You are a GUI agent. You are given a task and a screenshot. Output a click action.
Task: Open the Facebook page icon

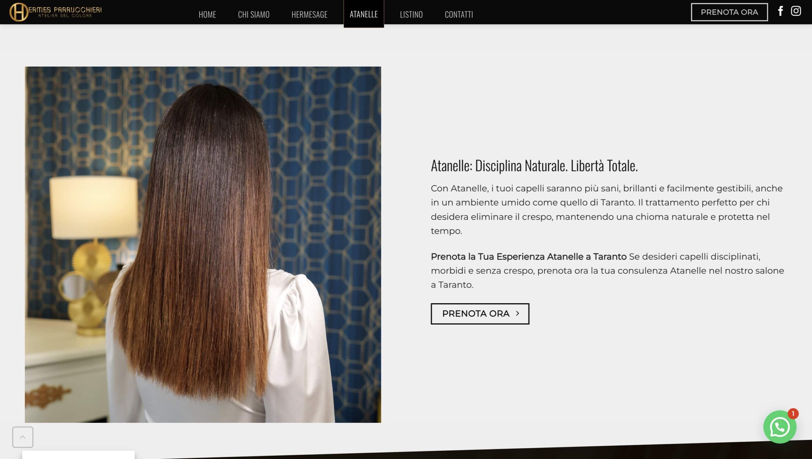point(780,11)
